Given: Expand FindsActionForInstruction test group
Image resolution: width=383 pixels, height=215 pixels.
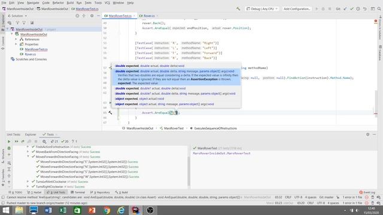Looking at the screenshot, I should click(x=28, y=147).
